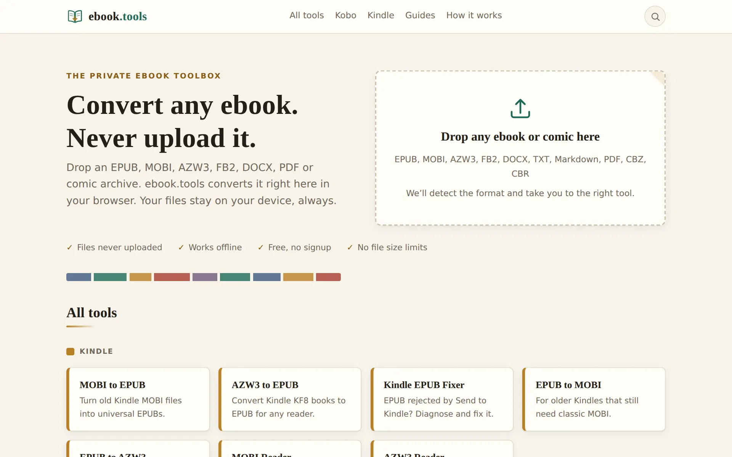
Task: Click the upload arrow icon in dropzone
Action: pyautogui.click(x=520, y=109)
